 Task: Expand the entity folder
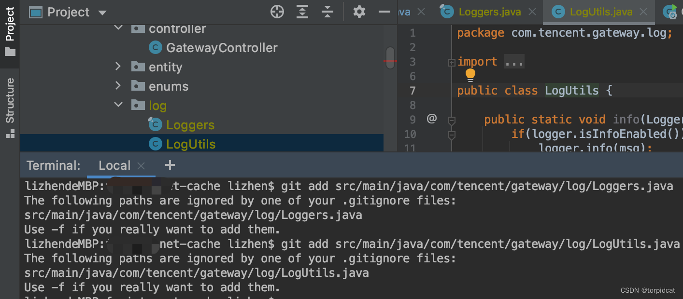coord(118,67)
